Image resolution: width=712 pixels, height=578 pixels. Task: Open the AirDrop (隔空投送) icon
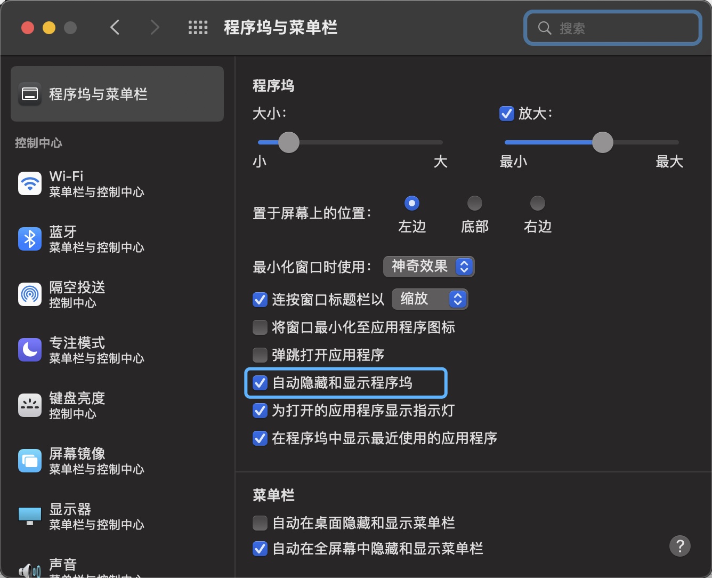pos(30,294)
